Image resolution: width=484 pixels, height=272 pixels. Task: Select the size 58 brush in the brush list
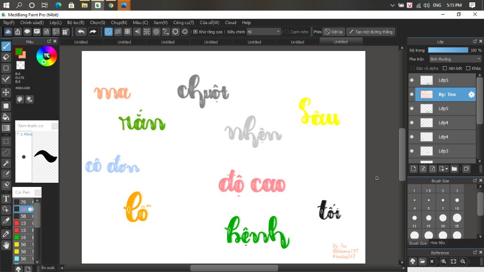(x=24, y=216)
